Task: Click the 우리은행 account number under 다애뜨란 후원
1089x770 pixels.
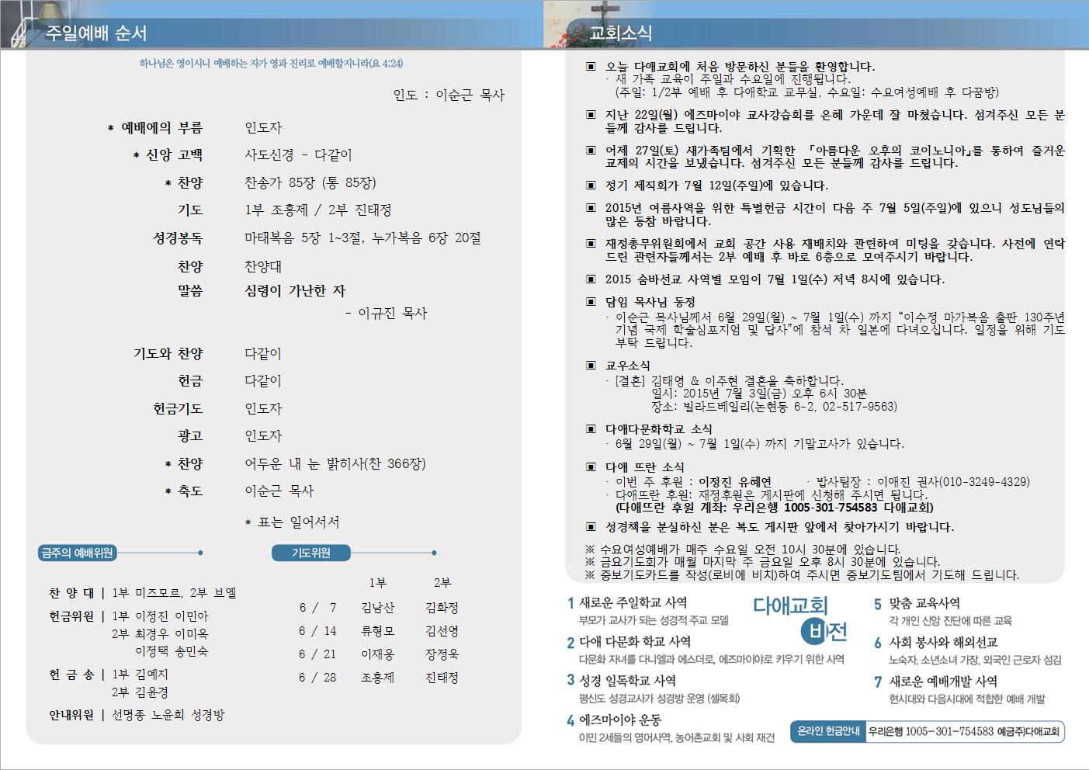Action: pyautogui.click(x=831, y=508)
